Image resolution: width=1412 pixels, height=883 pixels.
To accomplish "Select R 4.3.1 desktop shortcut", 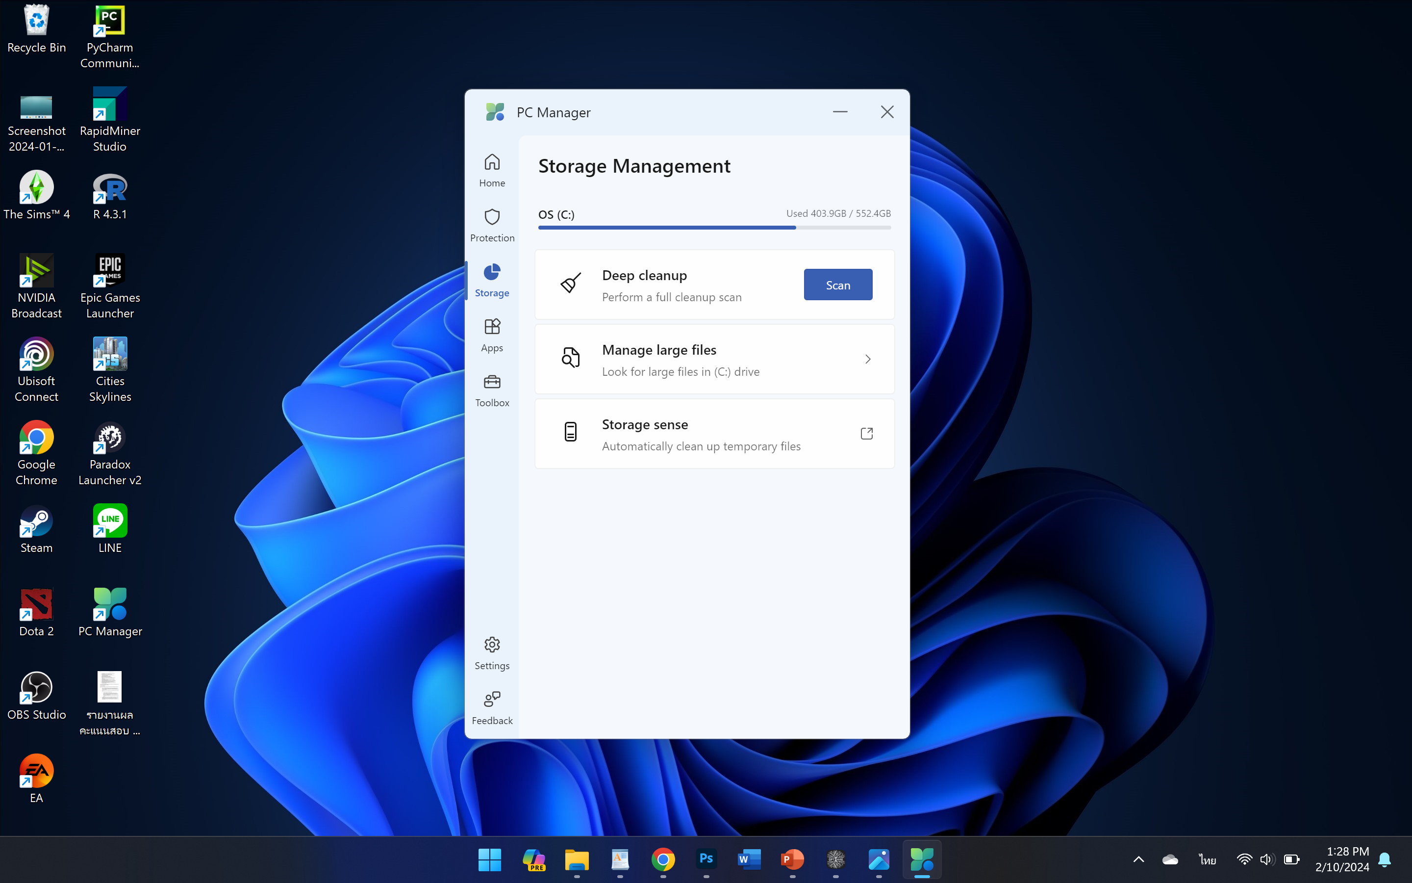I will tap(110, 196).
